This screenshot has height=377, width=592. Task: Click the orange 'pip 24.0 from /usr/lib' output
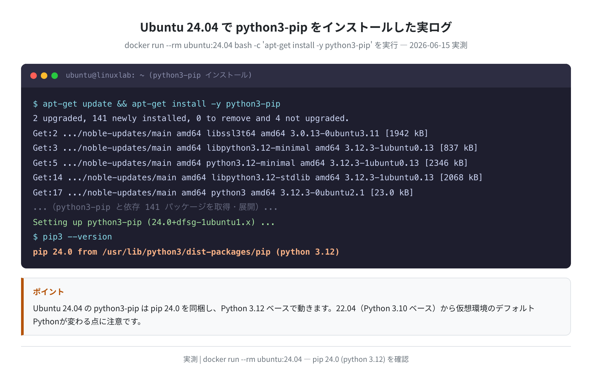[x=186, y=252]
